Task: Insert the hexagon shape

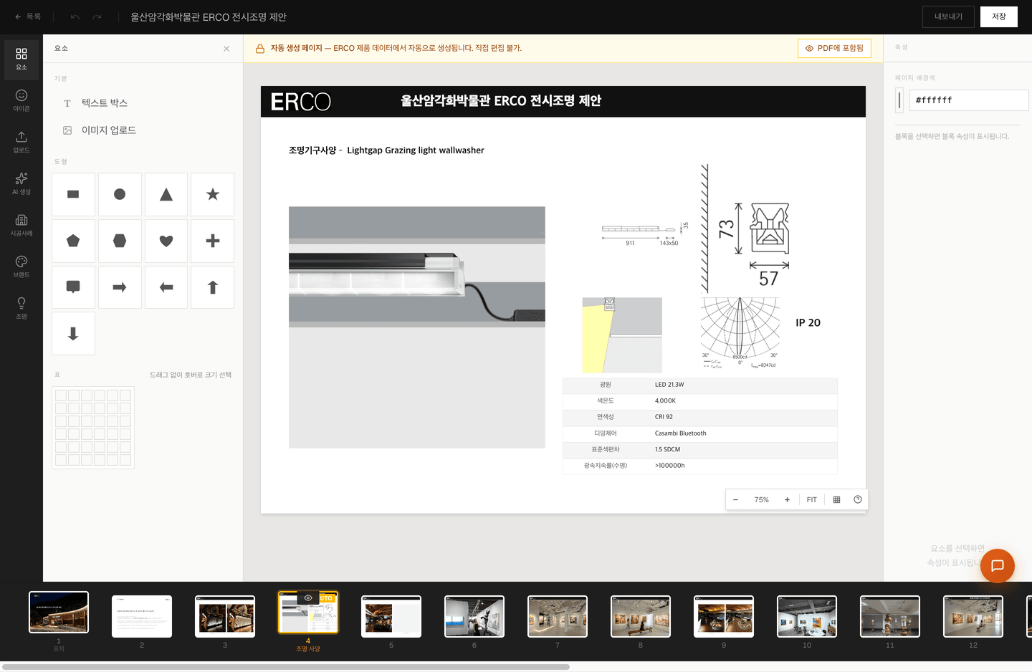Action: pyautogui.click(x=120, y=241)
